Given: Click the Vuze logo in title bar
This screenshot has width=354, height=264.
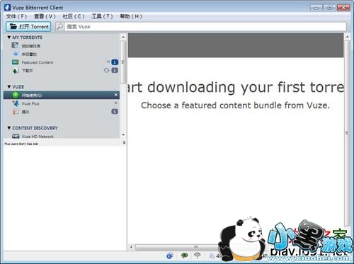Looking at the screenshot, I should click(x=7, y=8).
